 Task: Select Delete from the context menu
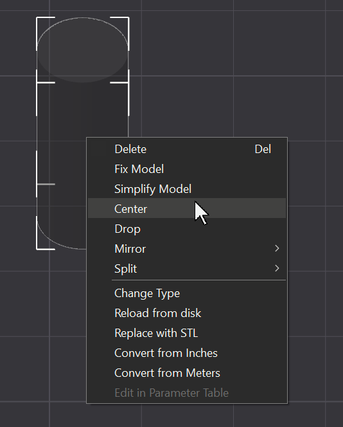pyautogui.click(x=187, y=149)
